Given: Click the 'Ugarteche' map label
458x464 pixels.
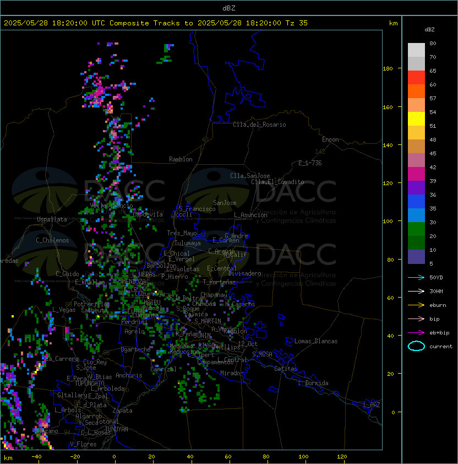Looking at the screenshot, I should point(136,349).
